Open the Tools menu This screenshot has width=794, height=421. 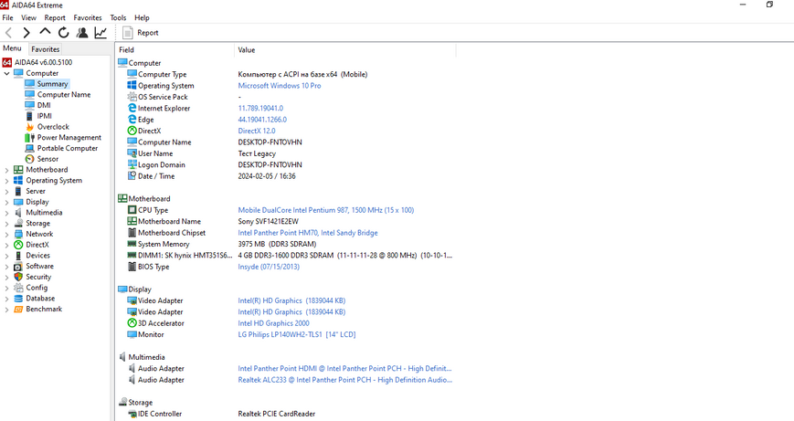tap(118, 17)
